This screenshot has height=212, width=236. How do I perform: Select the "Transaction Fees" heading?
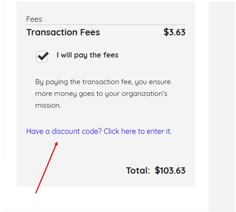tap(63, 32)
